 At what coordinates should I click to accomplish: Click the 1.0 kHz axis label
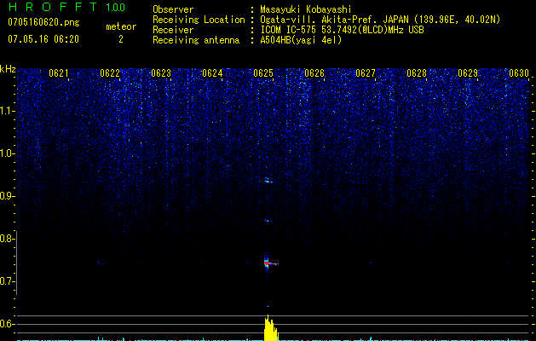point(7,153)
